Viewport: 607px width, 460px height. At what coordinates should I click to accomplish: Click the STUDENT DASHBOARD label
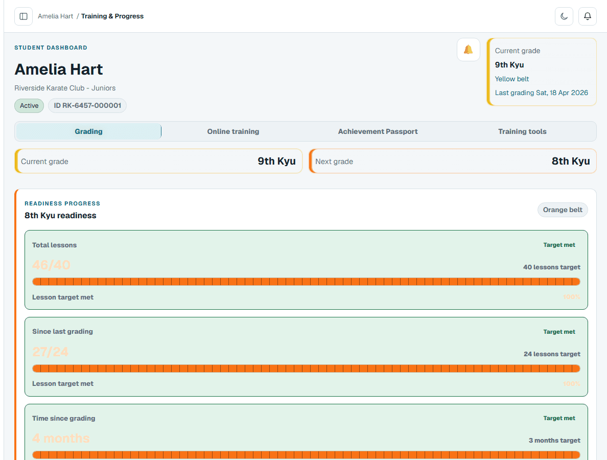51,48
